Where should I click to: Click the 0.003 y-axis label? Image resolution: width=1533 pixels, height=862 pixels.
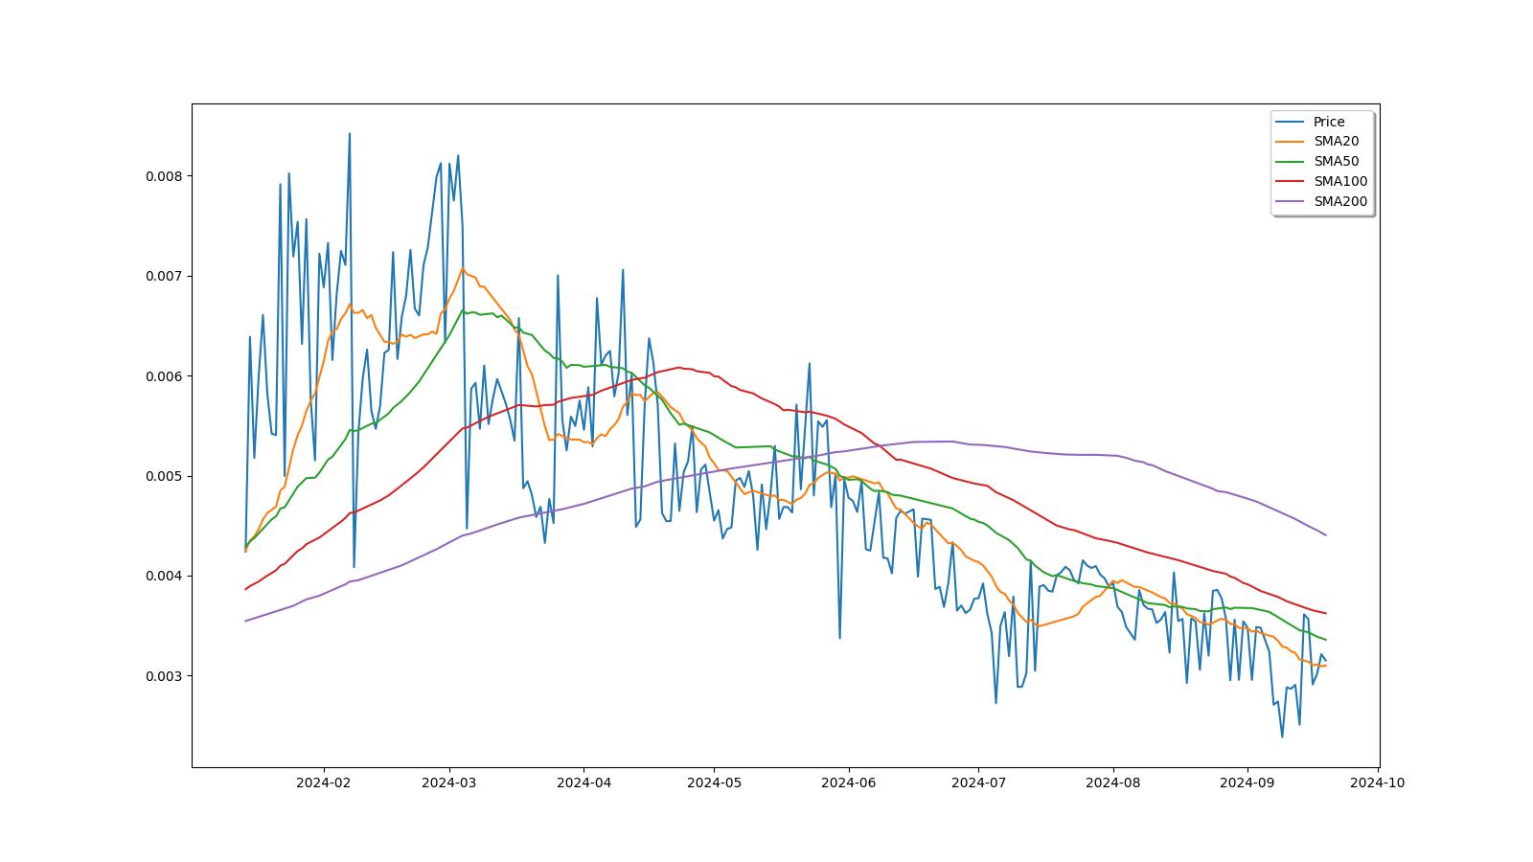click(163, 676)
